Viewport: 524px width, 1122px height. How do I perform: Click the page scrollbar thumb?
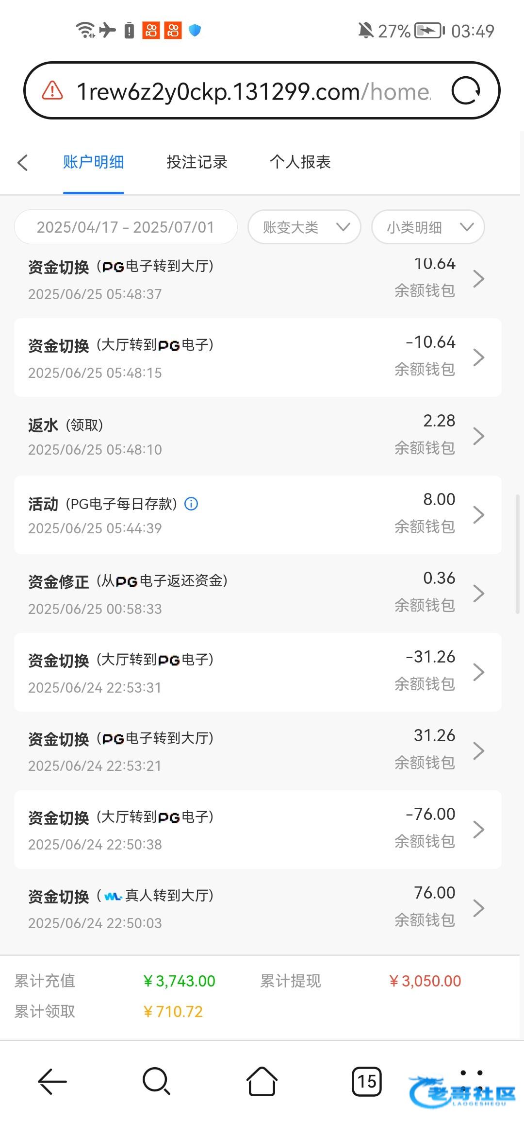517,554
